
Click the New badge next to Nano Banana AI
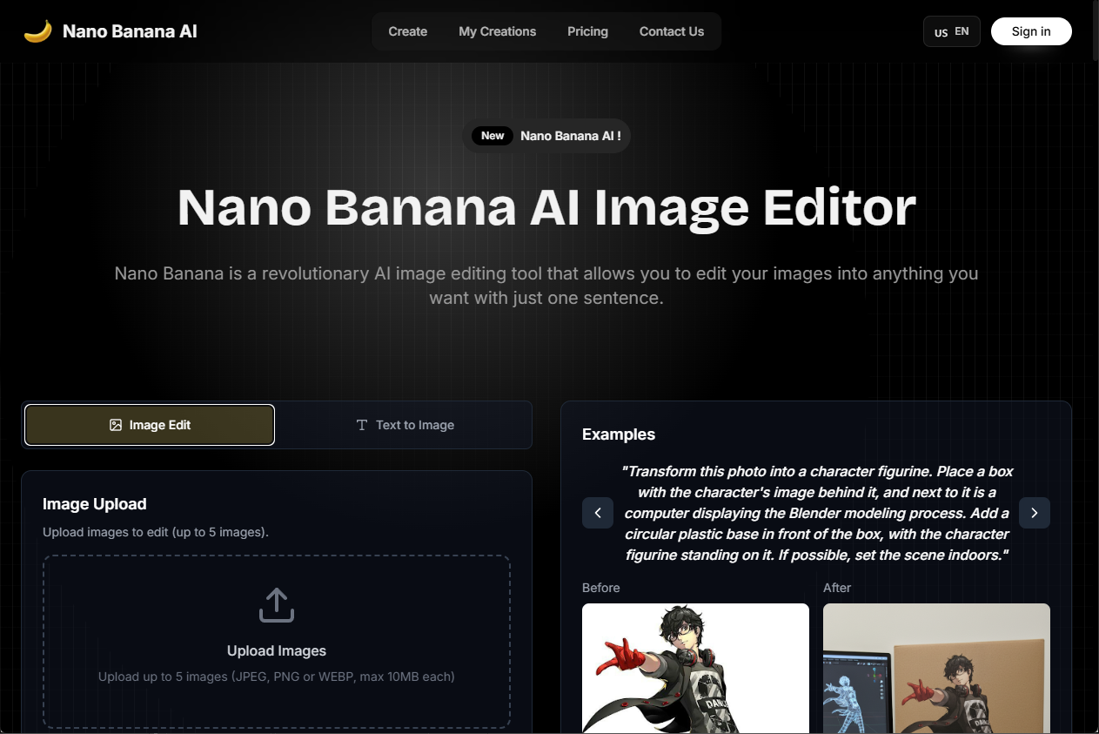(x=492, y=136)
